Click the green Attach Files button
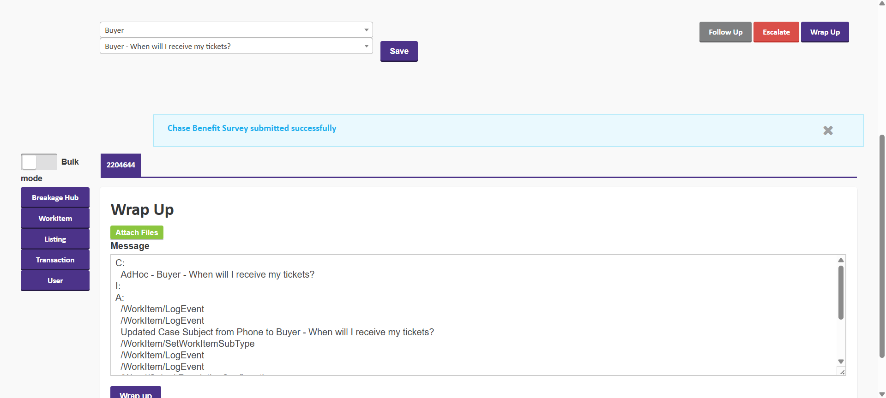The width and height of the screenshot is (886, 398). [137, 232]
